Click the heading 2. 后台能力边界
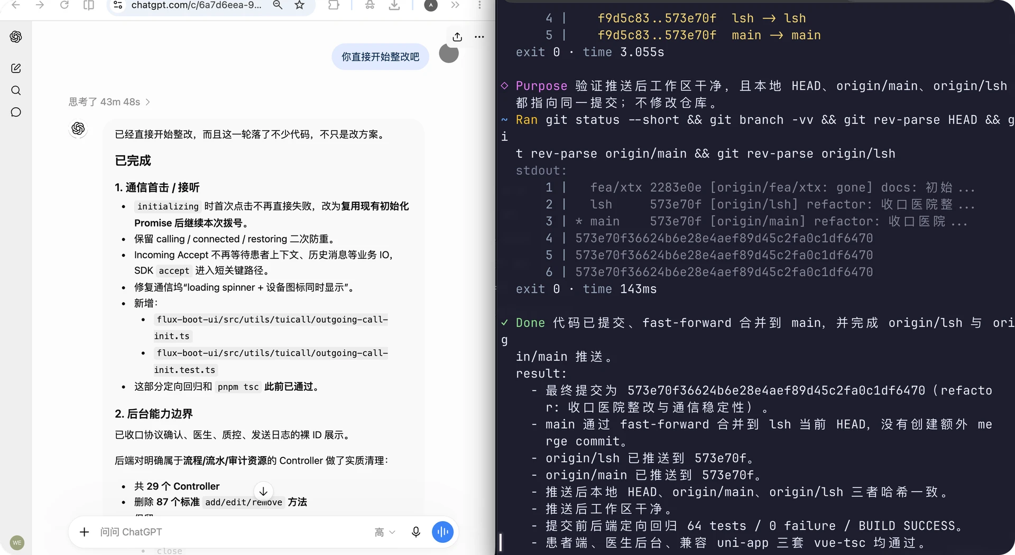 154,414
